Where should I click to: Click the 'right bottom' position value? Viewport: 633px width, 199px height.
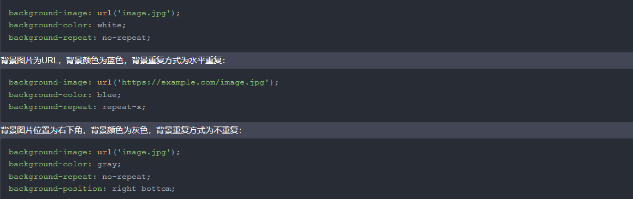[141, 189]
